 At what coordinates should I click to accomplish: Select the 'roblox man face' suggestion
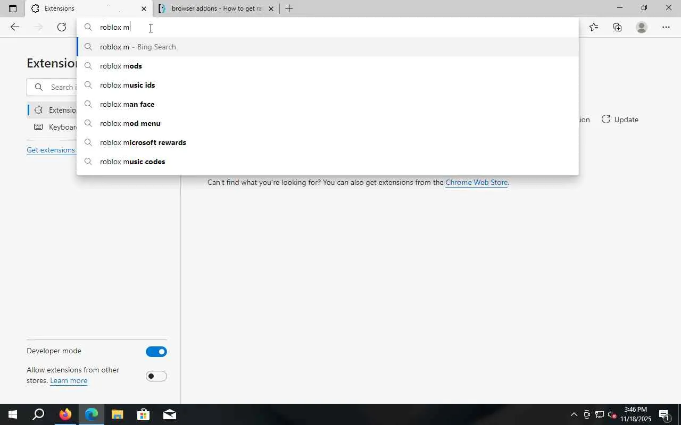click(x=328, y=104)
